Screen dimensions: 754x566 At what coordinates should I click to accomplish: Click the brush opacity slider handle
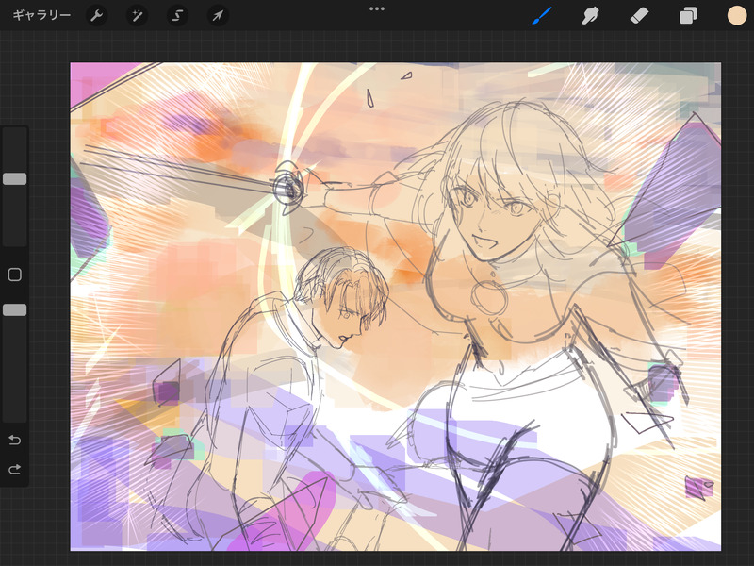point(15,310)
